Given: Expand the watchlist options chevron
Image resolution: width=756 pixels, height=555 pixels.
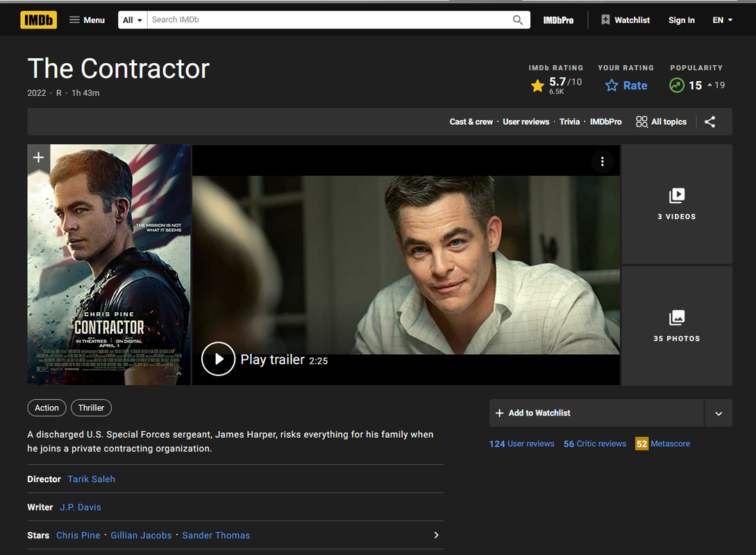Looking at the screenshot, I should point(719,413).
